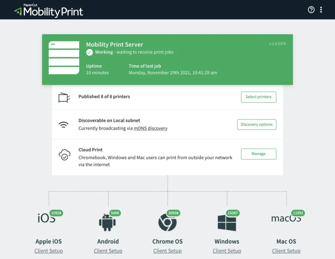Screen dimensions: 335x259
Task: Click the Chrome OS logo icon
Action: pos(167,223)
